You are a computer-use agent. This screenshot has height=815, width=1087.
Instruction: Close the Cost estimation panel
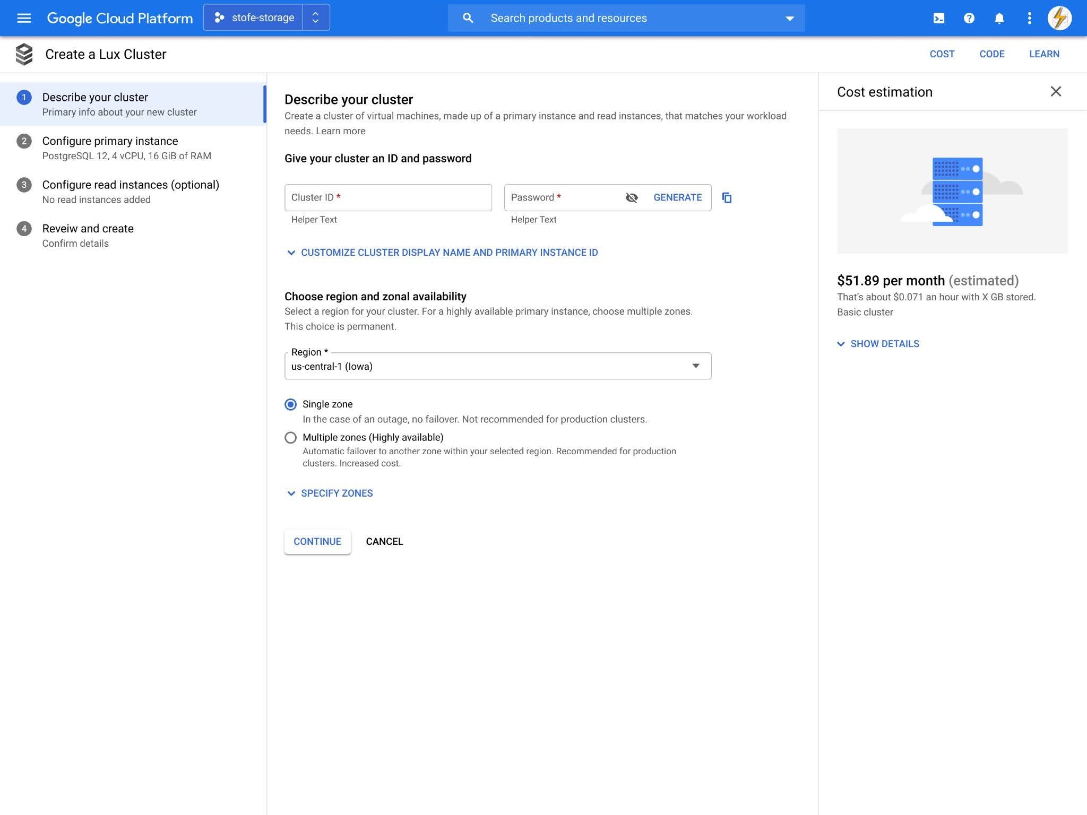[1056, 92]
